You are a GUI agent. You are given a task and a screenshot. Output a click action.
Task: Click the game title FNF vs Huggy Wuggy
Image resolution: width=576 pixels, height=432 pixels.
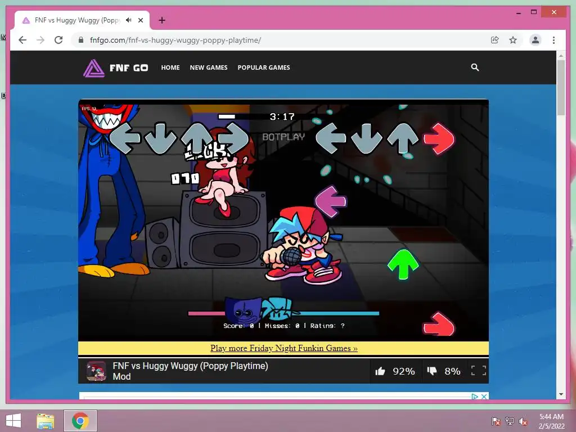pyautogui.click(x=190, y=371)
